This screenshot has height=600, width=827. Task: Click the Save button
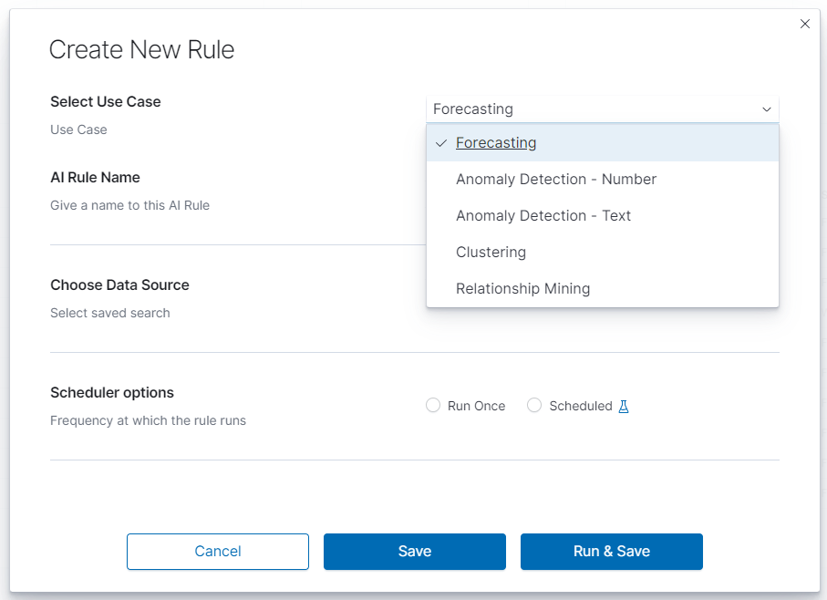(415, 552)
